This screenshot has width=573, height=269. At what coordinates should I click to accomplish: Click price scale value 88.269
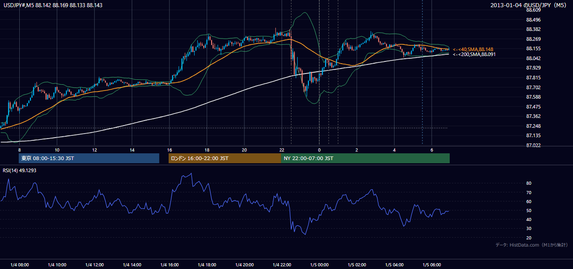coord(533,39)
